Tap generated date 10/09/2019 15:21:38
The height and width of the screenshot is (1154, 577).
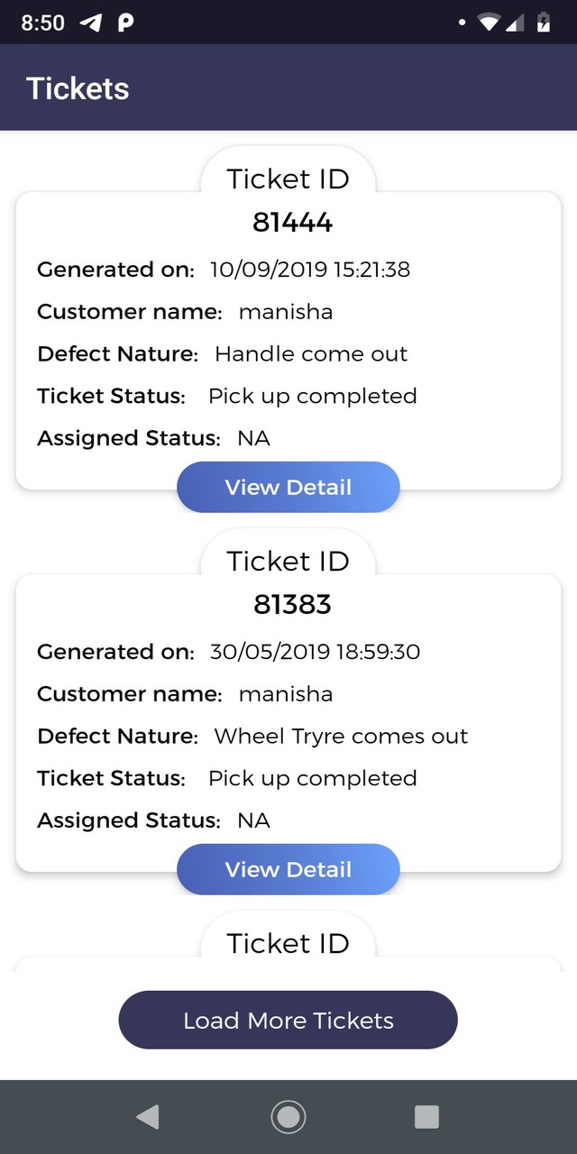click(x=310, y=270)
